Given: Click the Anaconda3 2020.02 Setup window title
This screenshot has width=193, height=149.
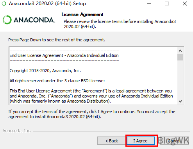Looking at the screenshot, I should click(x=47, y=4).
